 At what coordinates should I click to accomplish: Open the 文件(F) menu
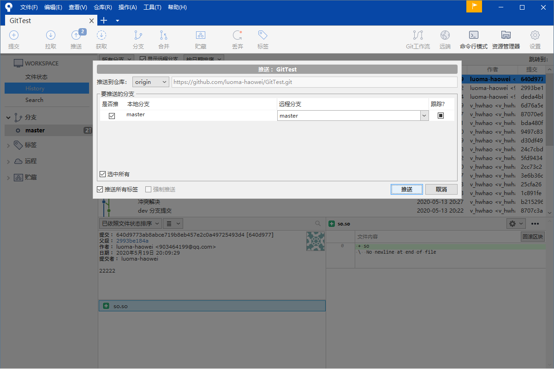pos(29,7)
